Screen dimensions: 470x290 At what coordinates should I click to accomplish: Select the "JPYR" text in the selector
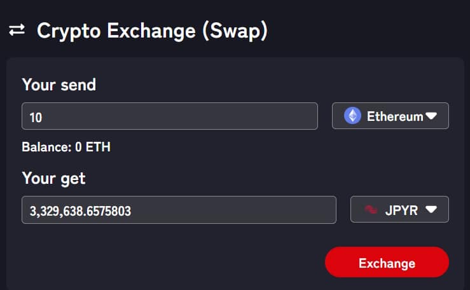(x=401, y=210)
